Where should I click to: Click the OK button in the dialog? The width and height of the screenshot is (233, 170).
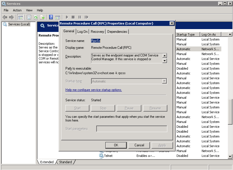pos(116,145)
